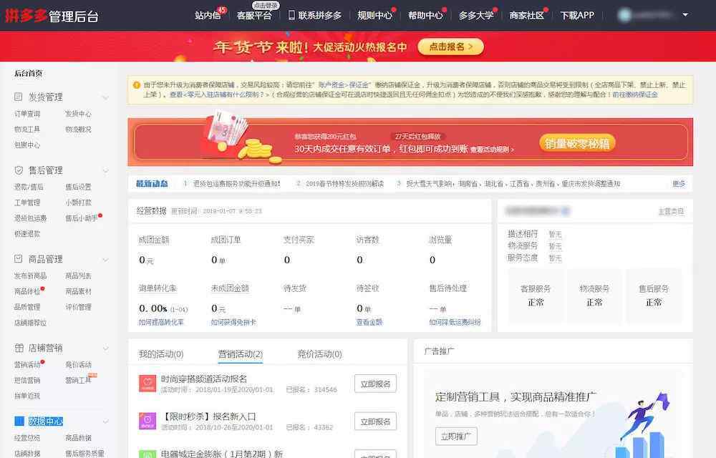The height and width of the screenshot is (458, 716).
Task: Open 订单查询 in the sidebar
Action: click(x=27, y=114)
